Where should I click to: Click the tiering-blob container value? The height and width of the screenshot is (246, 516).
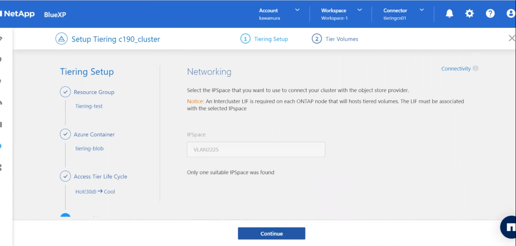(89, 148)
